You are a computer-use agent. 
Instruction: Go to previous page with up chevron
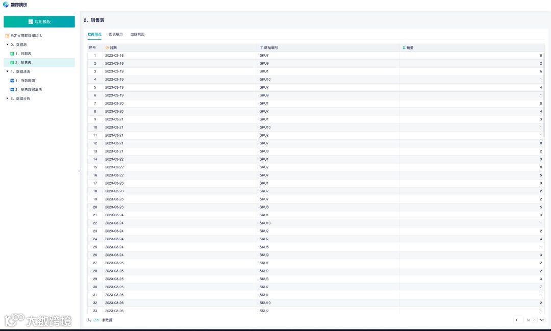535,320
